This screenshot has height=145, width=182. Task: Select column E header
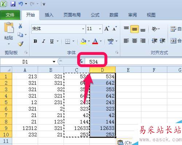(128, 70)
